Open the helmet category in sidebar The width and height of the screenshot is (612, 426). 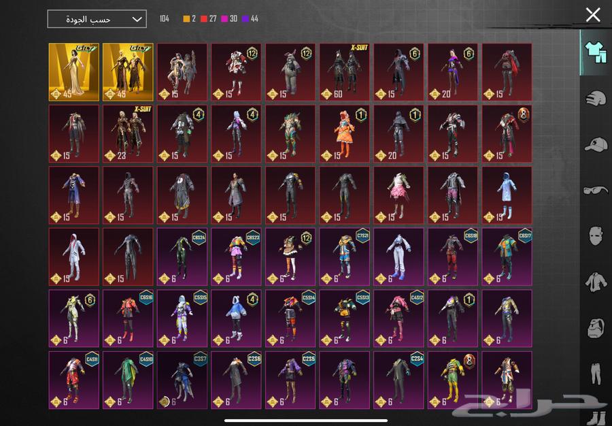595,98
